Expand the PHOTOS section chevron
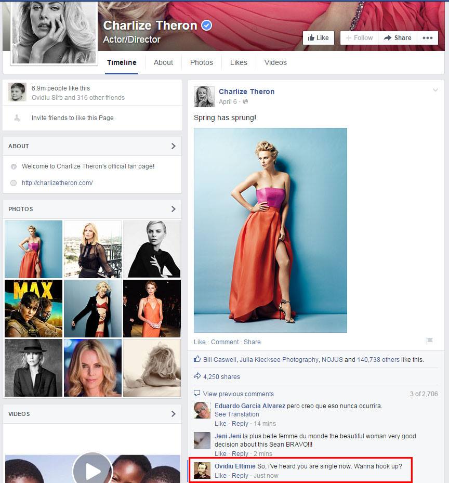 click(x=174, y=209)
